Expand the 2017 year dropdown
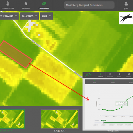The height and width of the screenshot is (133, 133). coord(46,16)
